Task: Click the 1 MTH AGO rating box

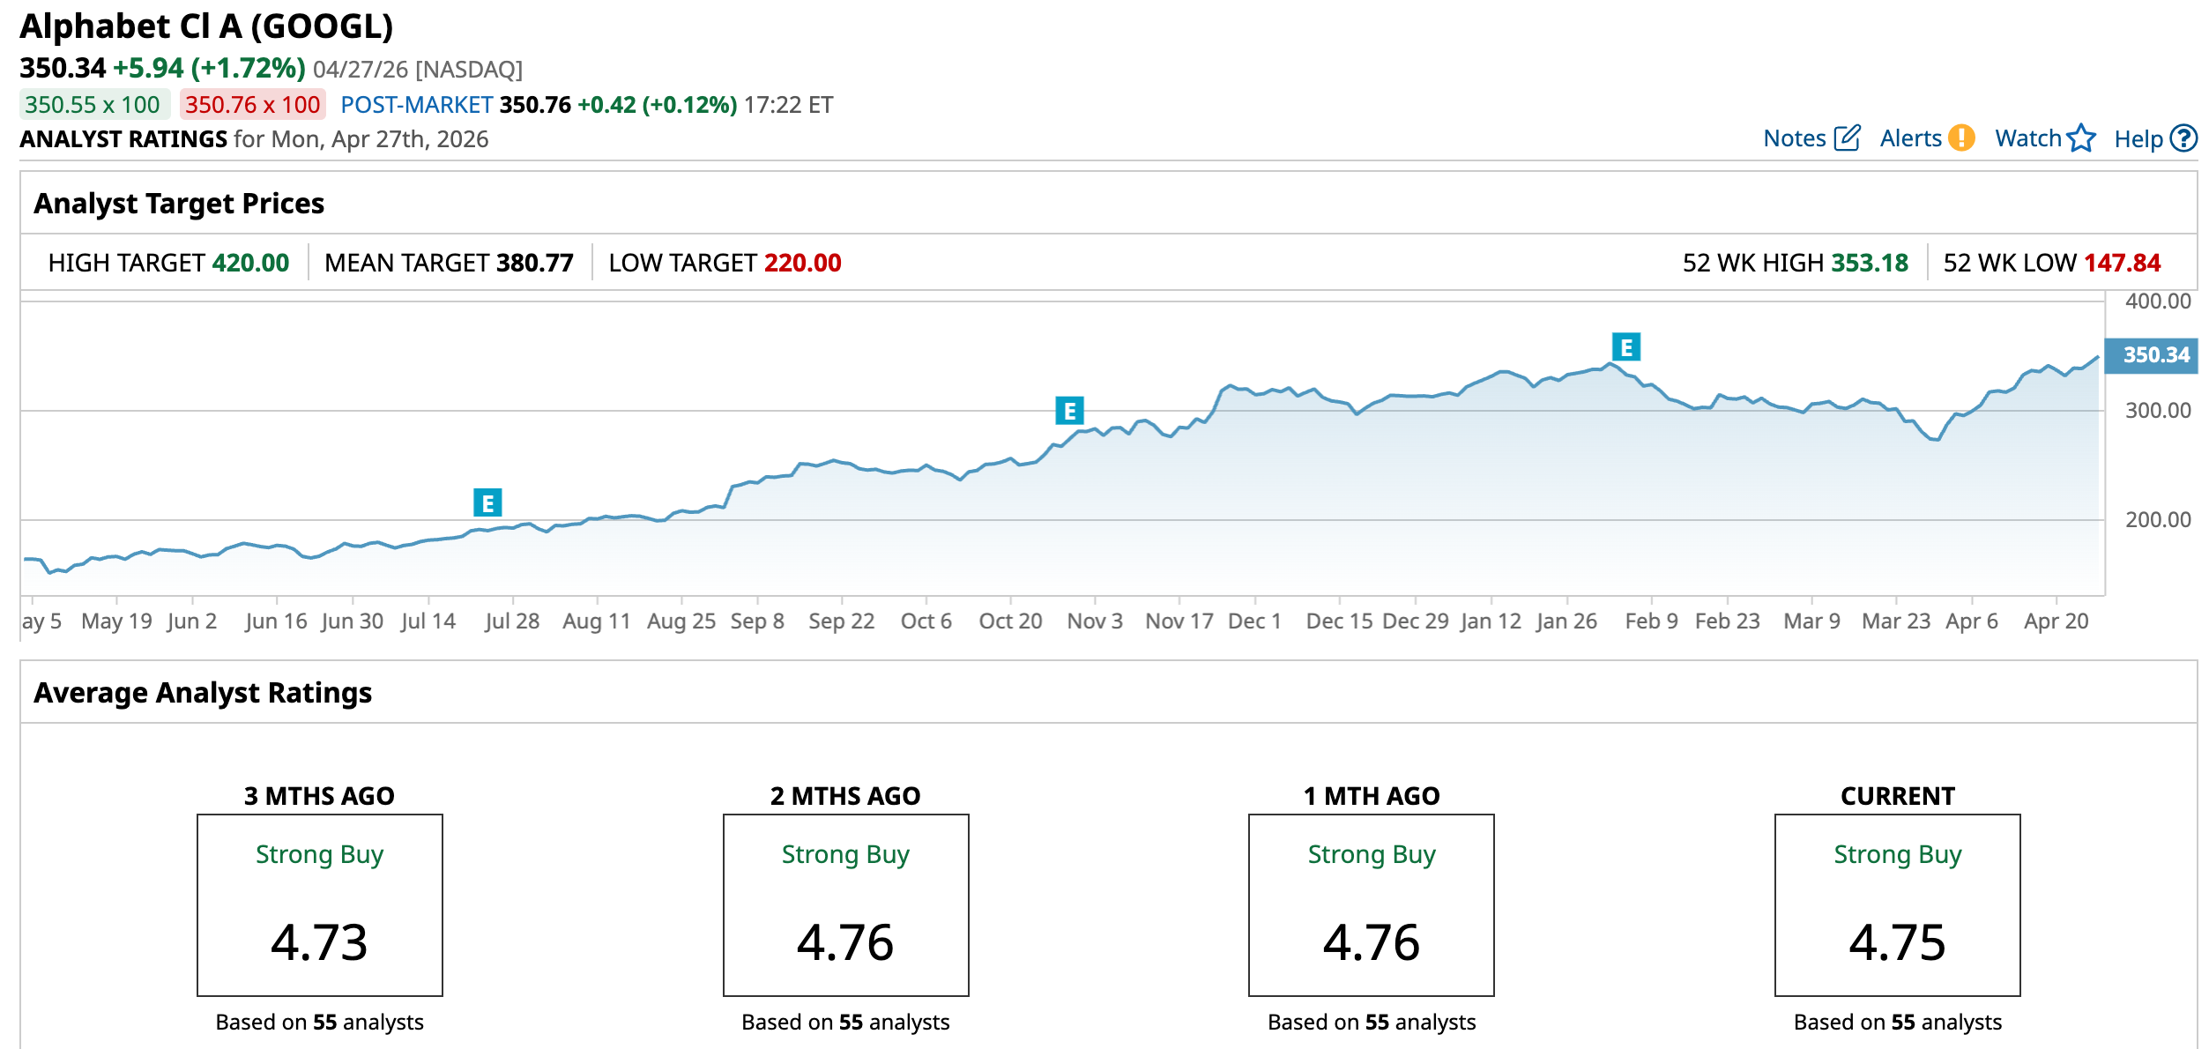Action: pyautogui.click(x=1371, y=905)
